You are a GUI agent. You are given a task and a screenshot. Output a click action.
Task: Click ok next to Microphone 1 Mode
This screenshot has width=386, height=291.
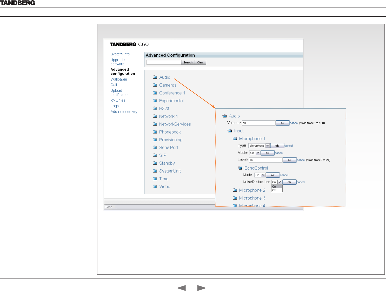(268, 153)
